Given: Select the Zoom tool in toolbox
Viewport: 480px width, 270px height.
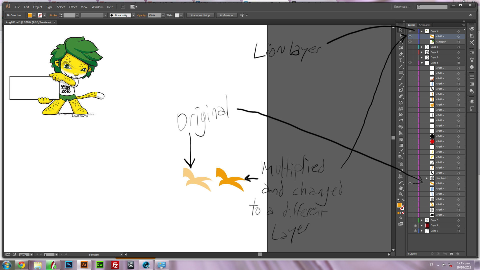Looking at the screenshot, I should 401,194.
